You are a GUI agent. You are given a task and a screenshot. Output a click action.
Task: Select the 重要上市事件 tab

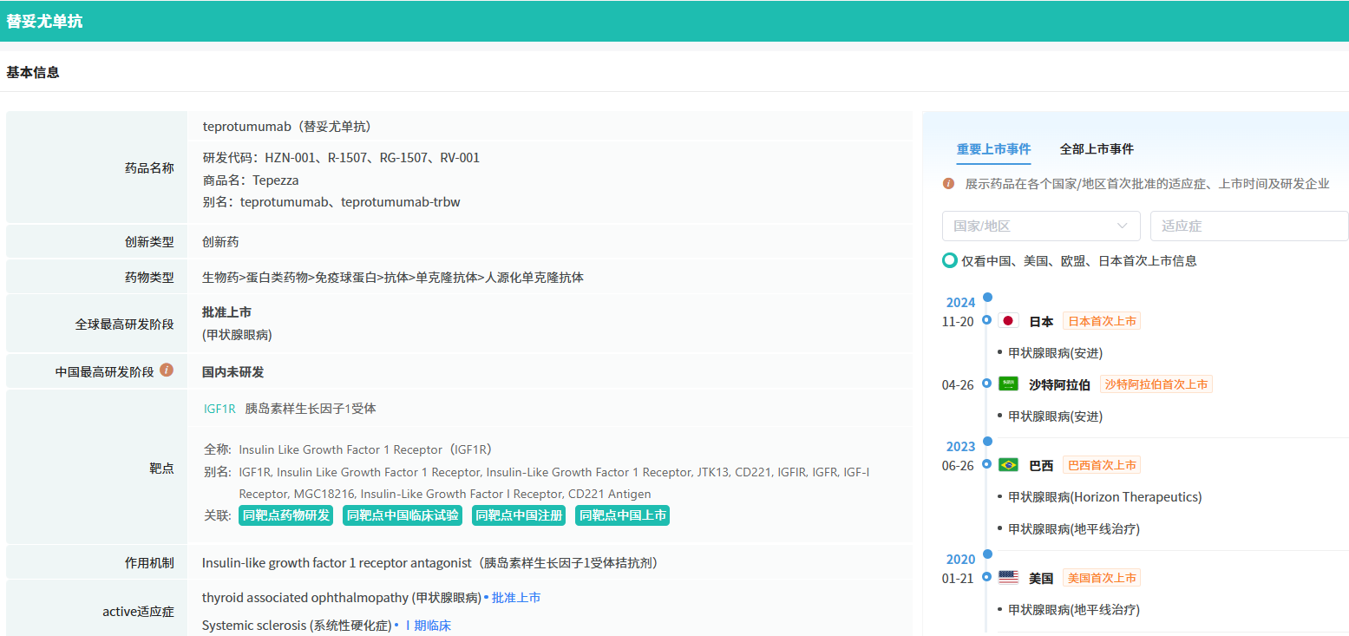click(x=993, y=149)
